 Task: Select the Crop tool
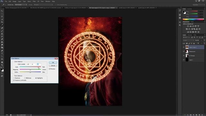2,22
